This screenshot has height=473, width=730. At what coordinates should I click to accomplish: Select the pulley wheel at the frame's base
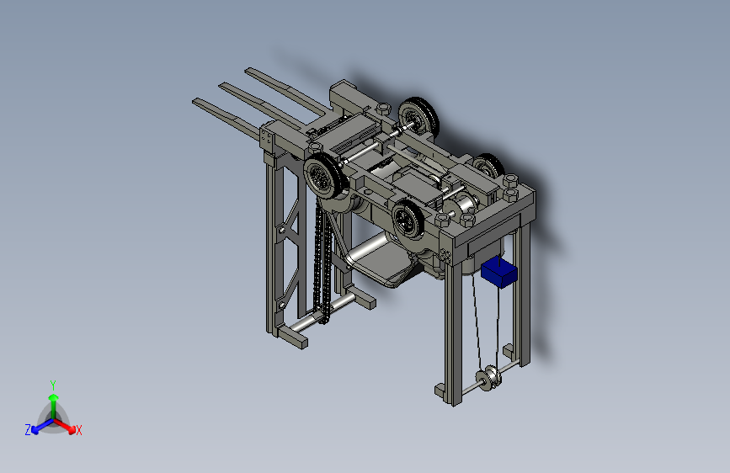coord(488,379)
